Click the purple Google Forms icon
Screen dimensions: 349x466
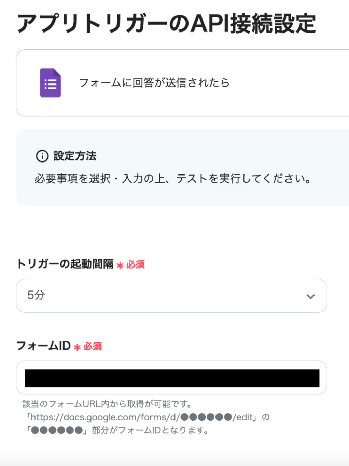pos(51,83)
